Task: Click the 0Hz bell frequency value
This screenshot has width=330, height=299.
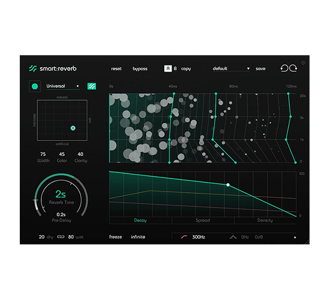Action: tap(245, 237)
